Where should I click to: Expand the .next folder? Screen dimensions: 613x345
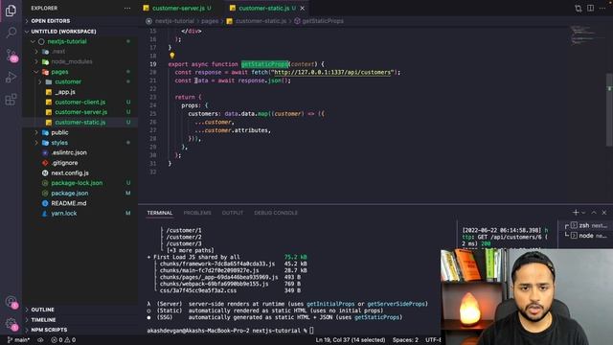click(58, 52)
